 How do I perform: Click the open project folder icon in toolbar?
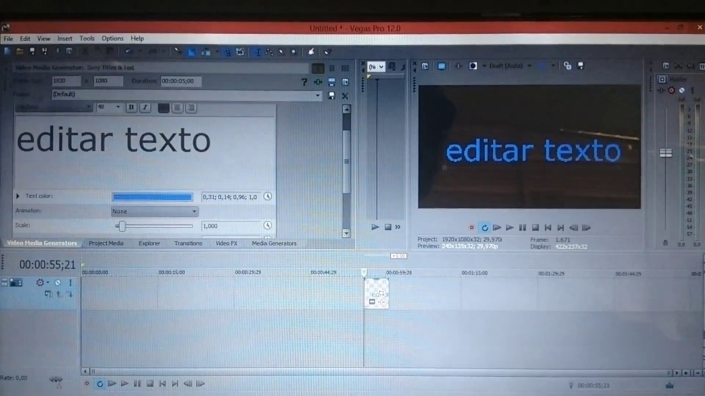[19, 52]
